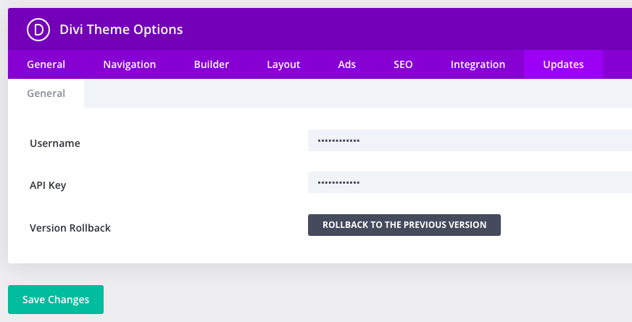Focus the masked API Key field
The image size is (632, 322).
[470, 182]
